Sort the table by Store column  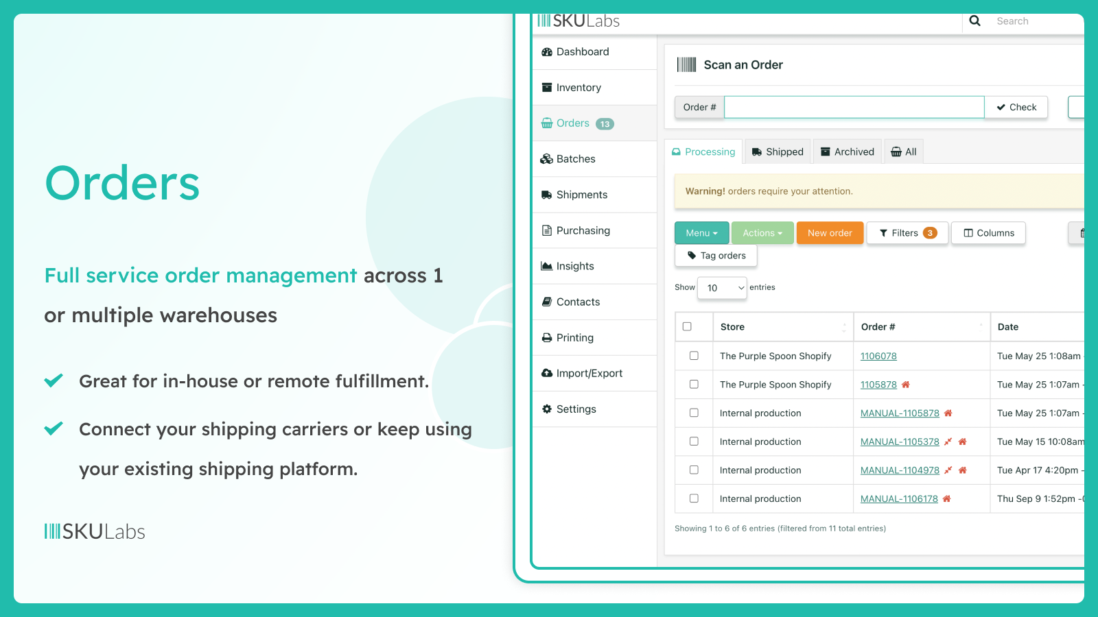(783, 327)
